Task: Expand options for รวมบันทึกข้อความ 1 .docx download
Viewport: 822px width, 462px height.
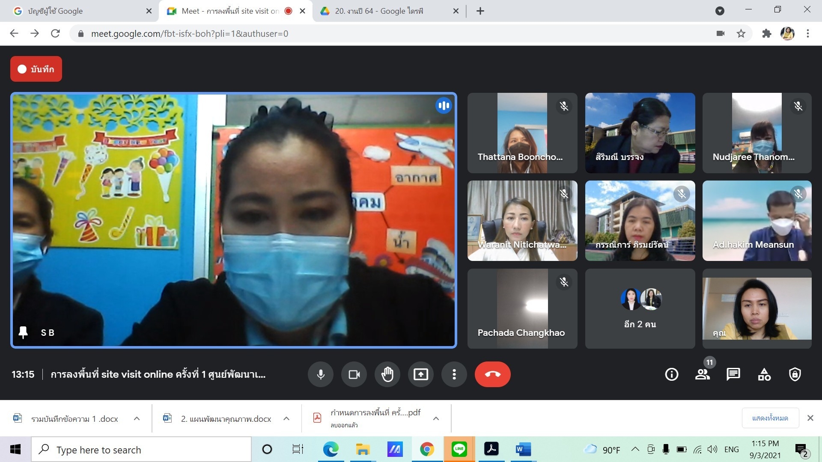Action: click(x=137, y=418)
